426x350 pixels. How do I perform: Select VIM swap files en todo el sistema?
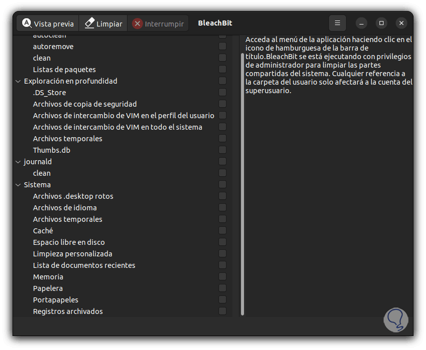117,127
